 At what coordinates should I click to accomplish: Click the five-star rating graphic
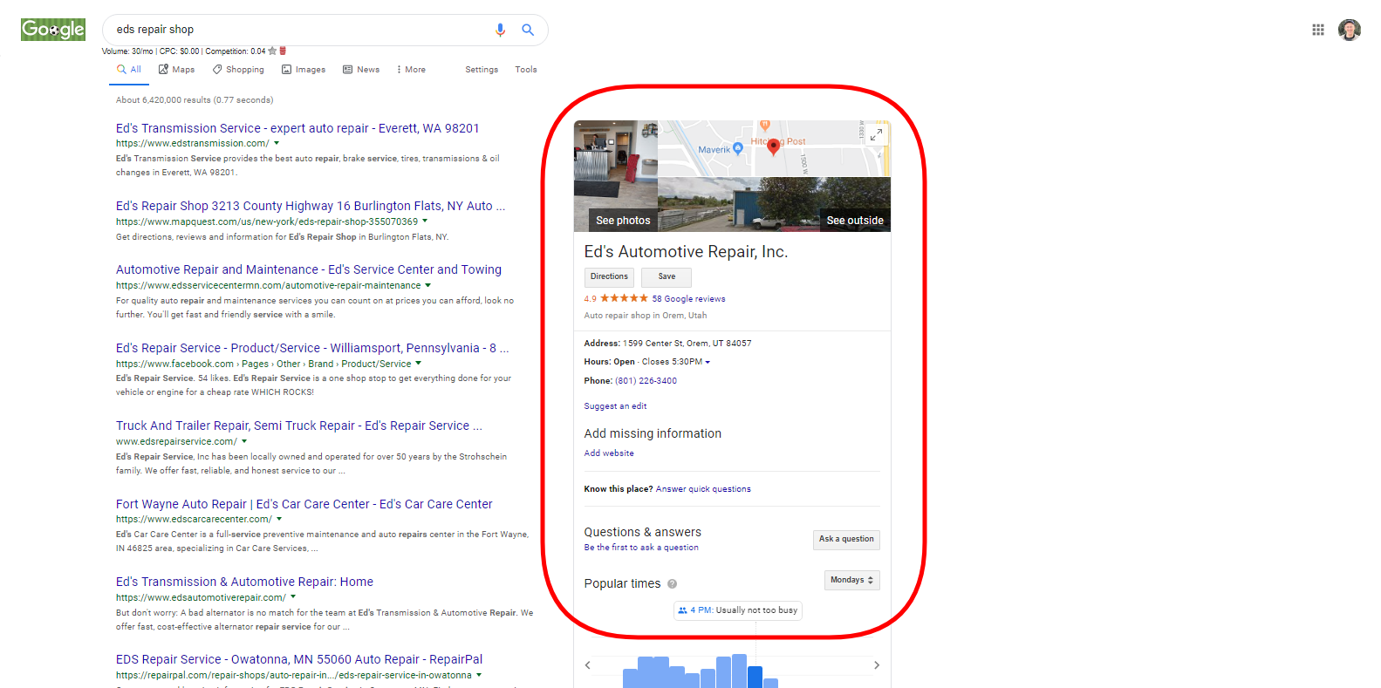[624, 298]
